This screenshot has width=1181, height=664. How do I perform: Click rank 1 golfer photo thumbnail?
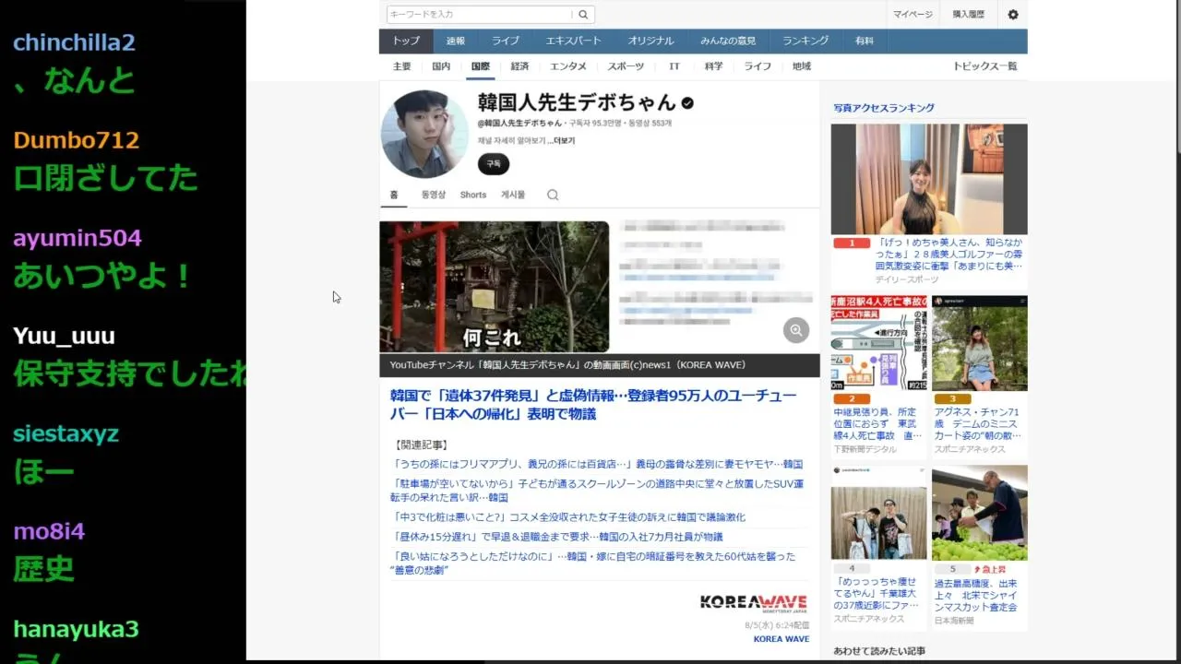pos(929,179)
